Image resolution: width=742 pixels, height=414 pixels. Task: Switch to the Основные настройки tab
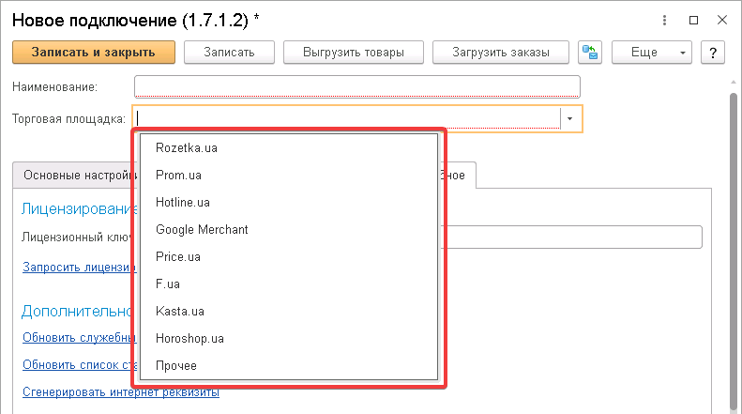point(73,175)
